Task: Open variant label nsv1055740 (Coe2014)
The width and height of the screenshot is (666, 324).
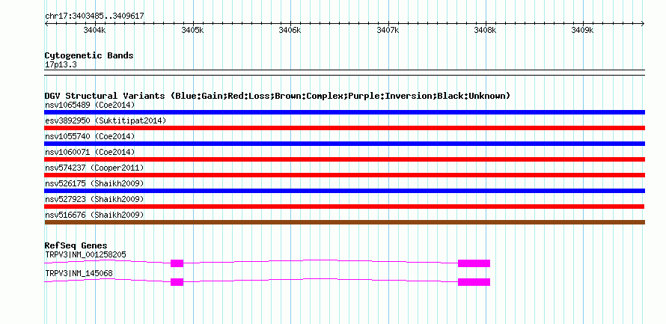Action: 90,136
